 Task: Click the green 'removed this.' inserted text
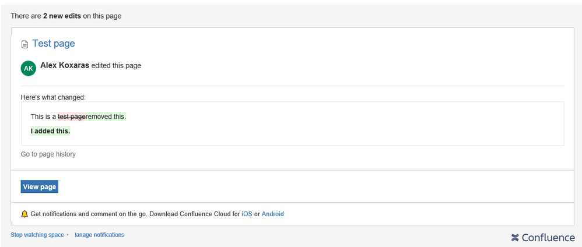point(106,117)
